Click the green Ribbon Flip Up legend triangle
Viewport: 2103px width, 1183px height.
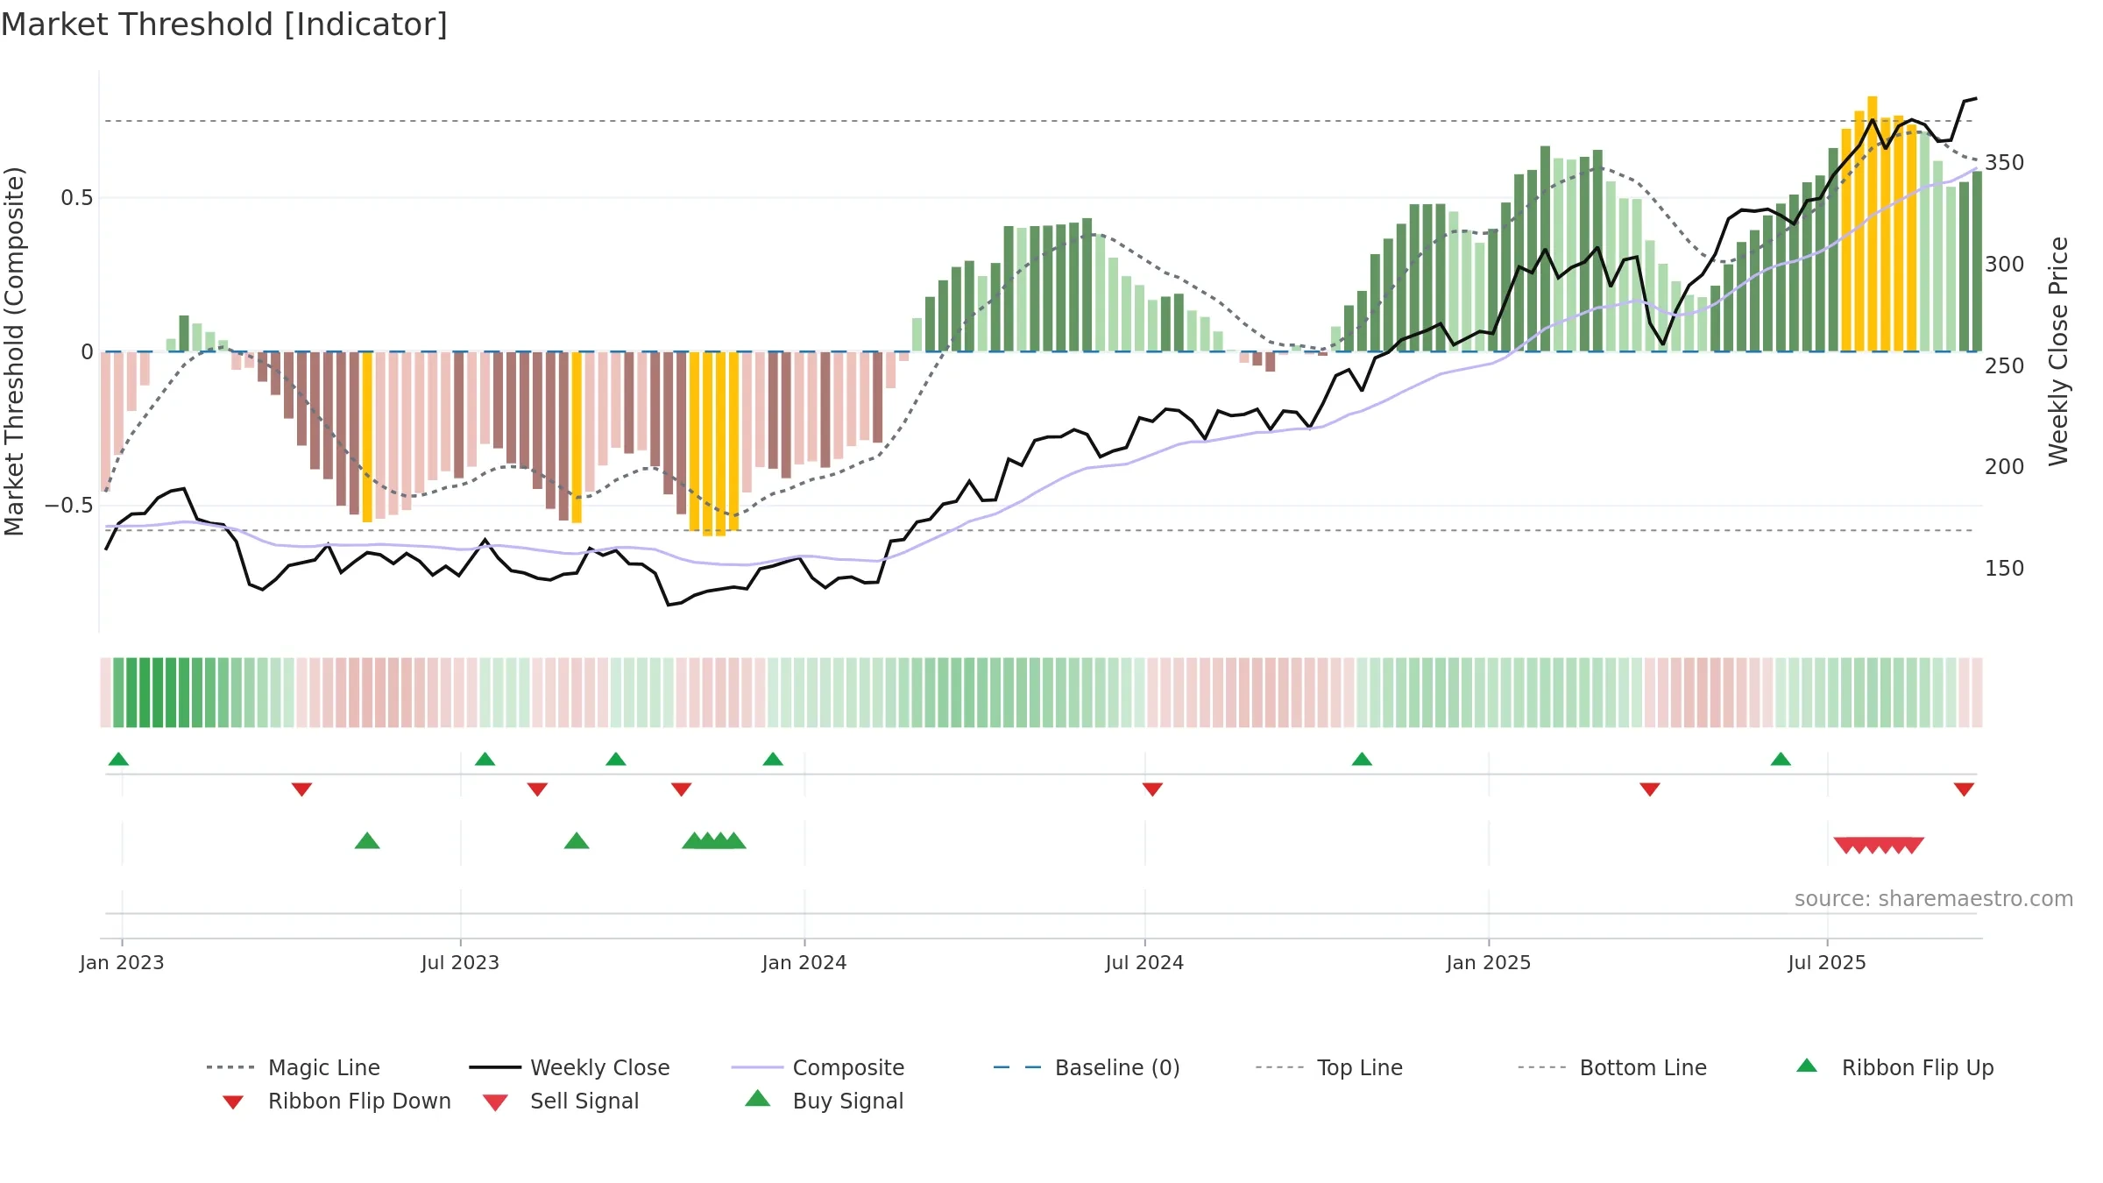point(1807,1066)
